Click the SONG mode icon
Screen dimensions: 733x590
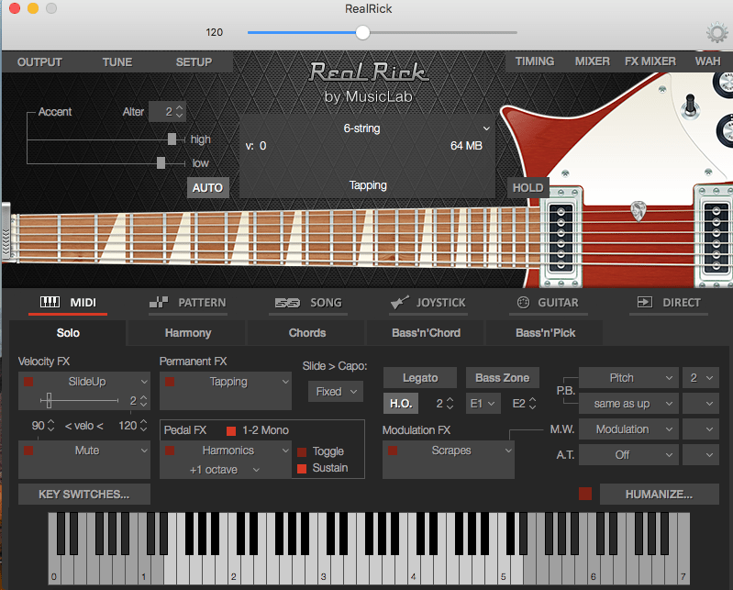point(287,303)
